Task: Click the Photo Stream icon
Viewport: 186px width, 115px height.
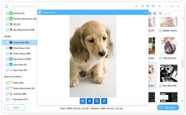Action: point(11,48)
